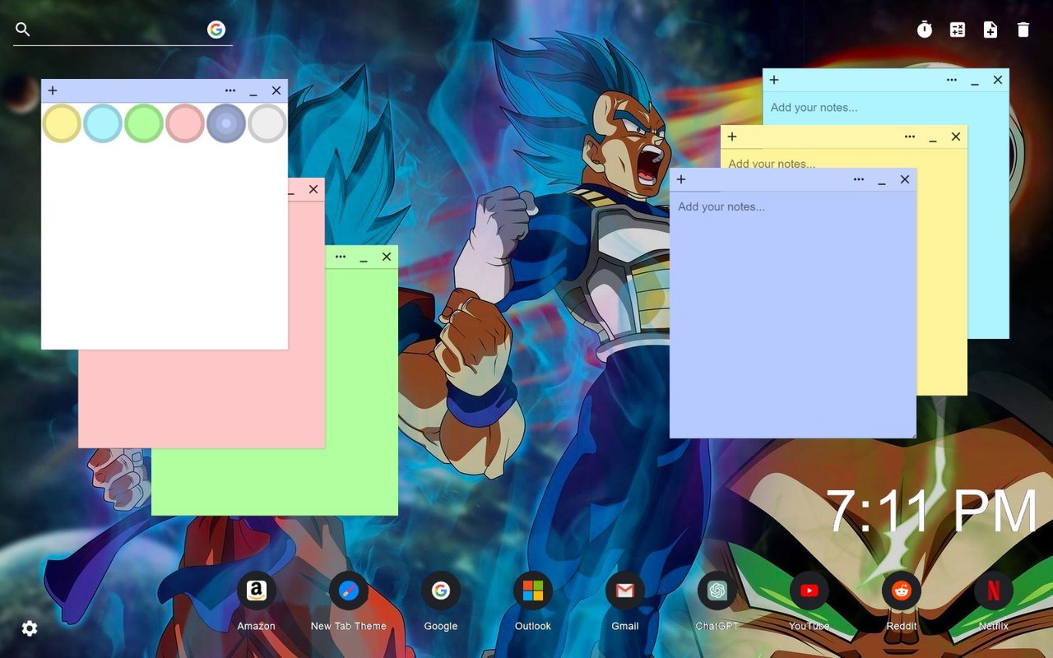Click into the purple note's text area
1053x658 pixels.
(793, 314)
